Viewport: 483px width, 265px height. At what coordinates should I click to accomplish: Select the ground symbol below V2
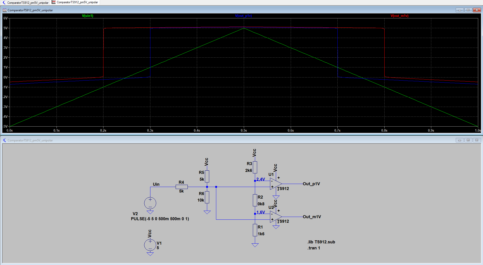150,212
